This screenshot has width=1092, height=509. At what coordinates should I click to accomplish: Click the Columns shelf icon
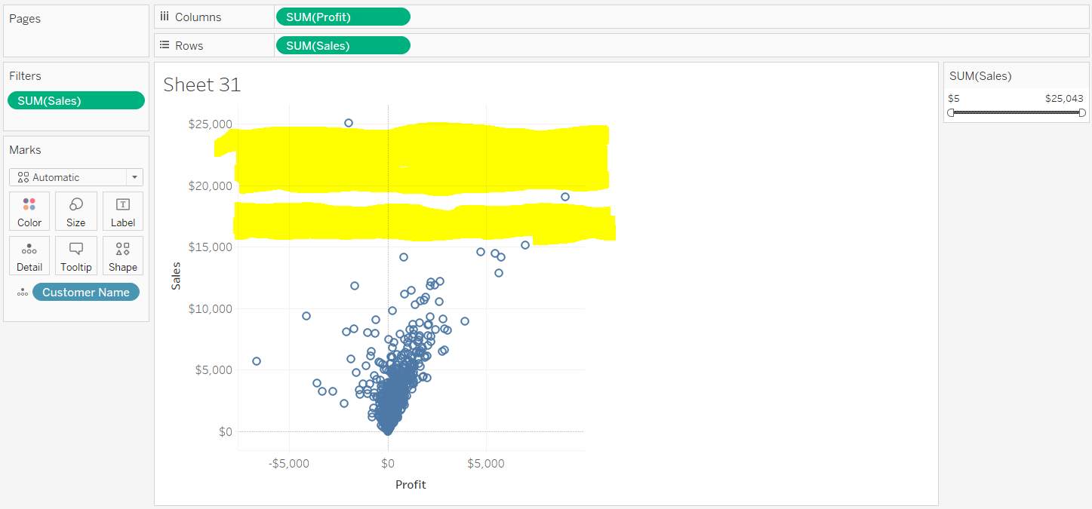164,16
